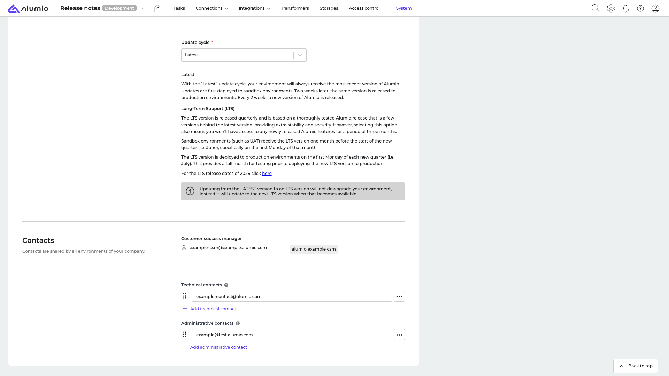Click the 'here' LTS release dates link
Screen dimensions: 669x376
click(x=267, y=174)
